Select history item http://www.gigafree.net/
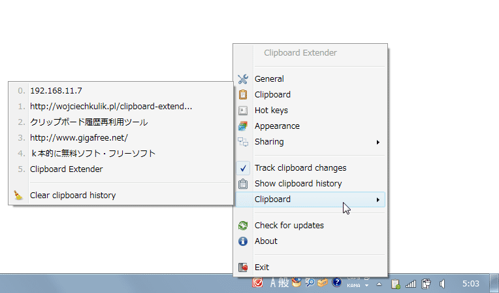Viewport: 499px width, 293px height. point(121,138)
